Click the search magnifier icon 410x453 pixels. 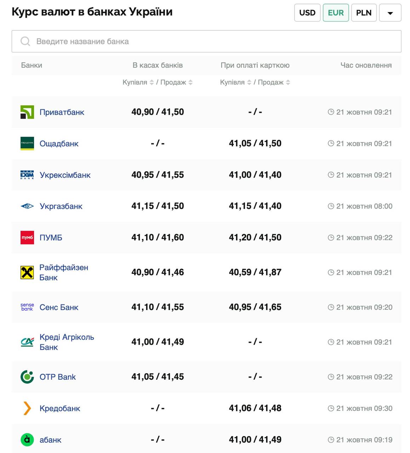click(x=25, y=41)
